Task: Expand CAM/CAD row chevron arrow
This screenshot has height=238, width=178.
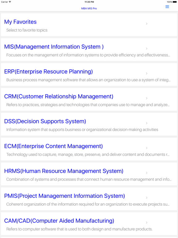Action: tap(146, 223)
